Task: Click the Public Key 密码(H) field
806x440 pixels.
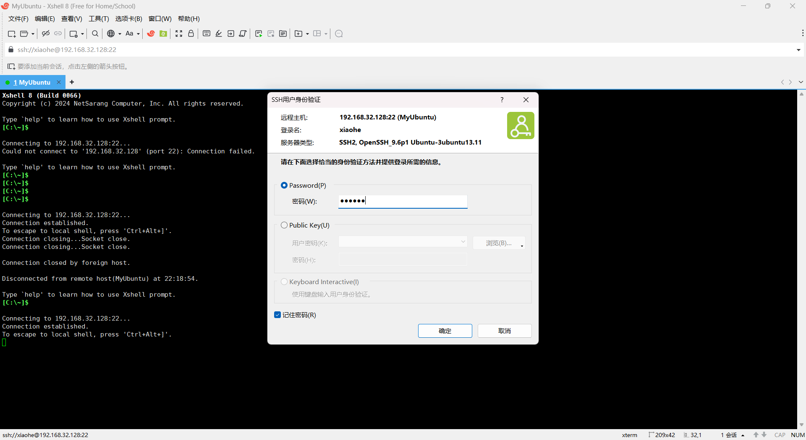Action: pos(403,259)
